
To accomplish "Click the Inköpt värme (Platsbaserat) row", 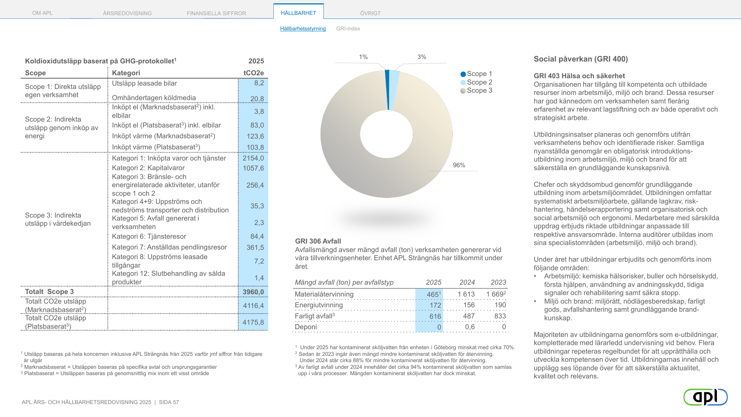I will coord(188,147).
